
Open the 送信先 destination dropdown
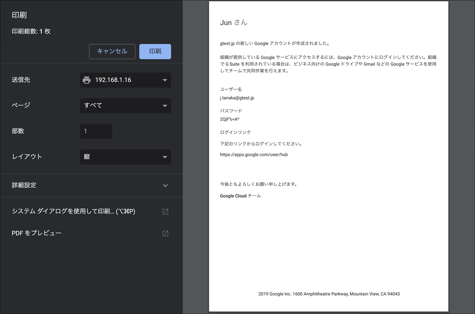click(125, 80)
